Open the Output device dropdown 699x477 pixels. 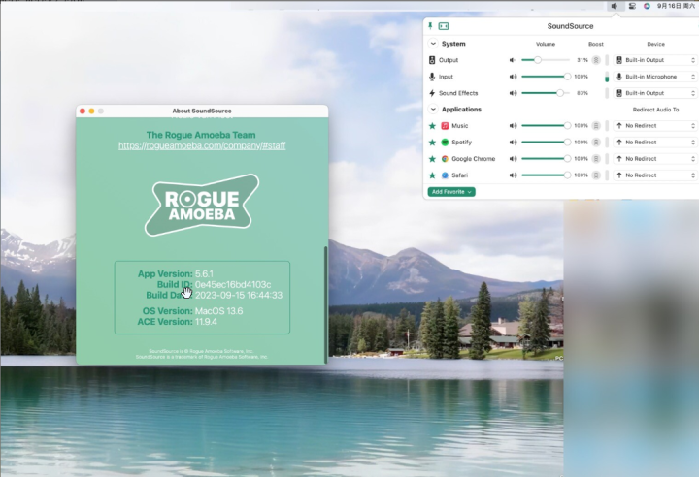point(655,60)
